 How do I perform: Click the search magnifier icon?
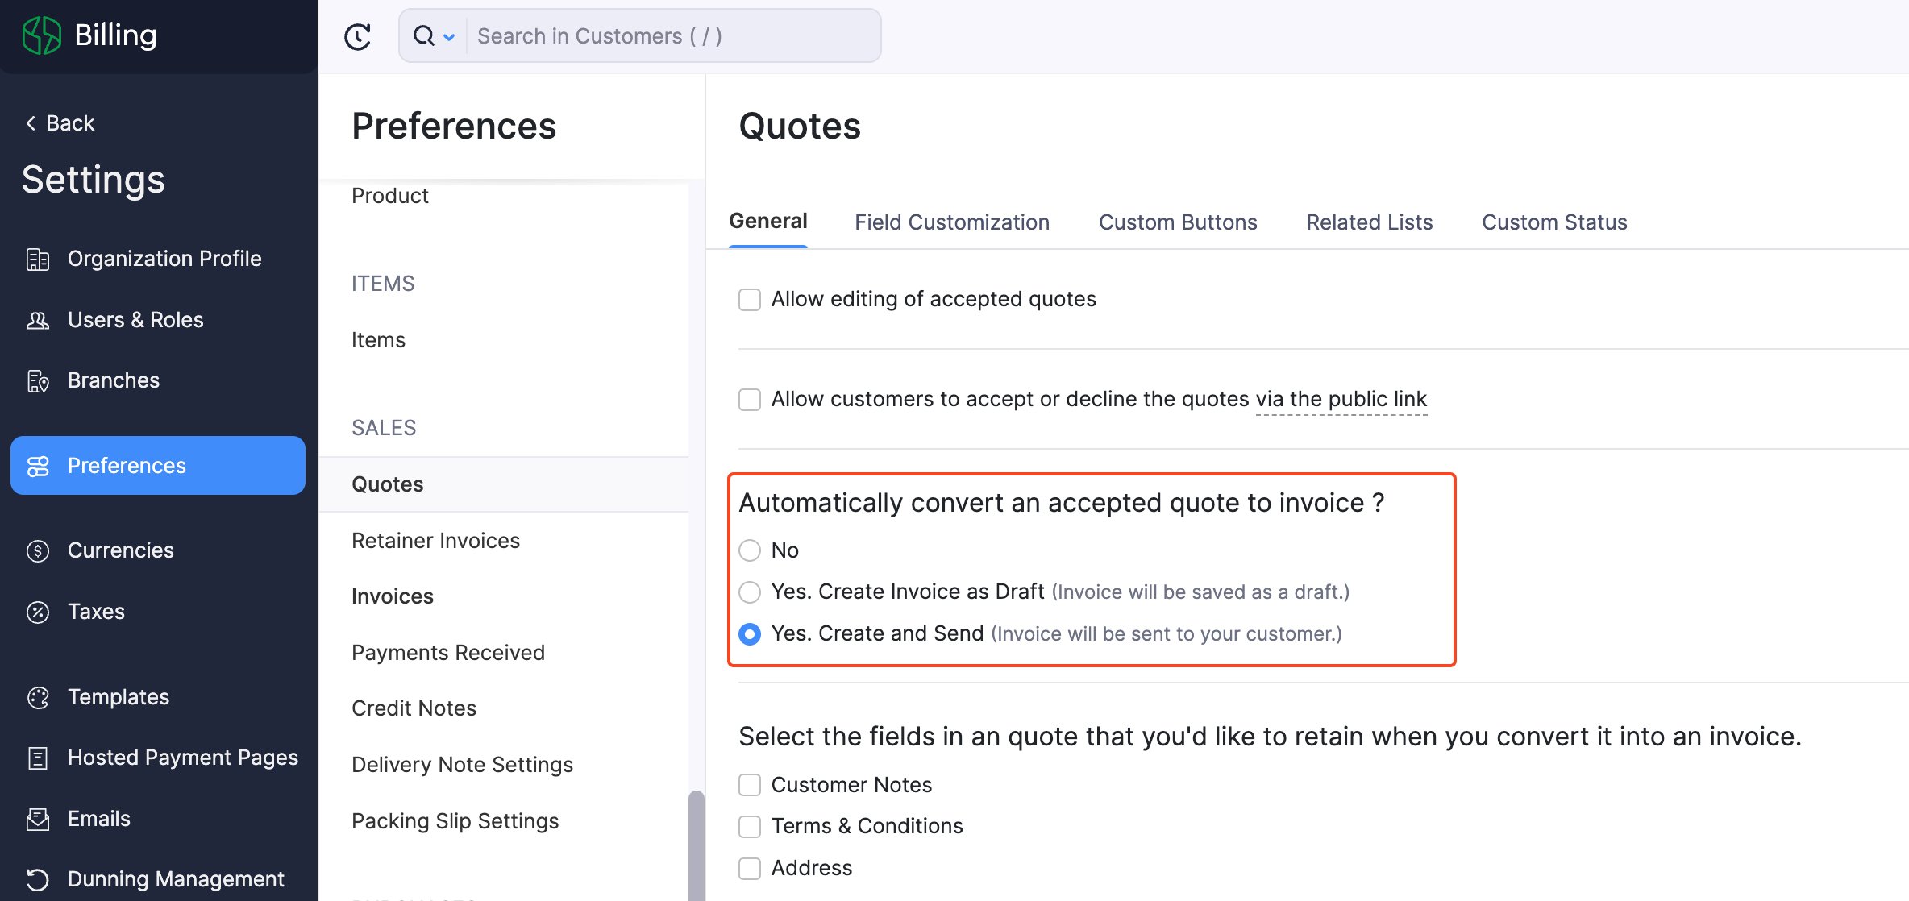[x=422, y=35]
